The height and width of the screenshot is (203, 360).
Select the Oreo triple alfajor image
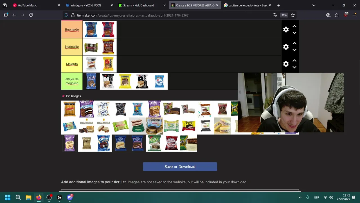tap(103, 143)
